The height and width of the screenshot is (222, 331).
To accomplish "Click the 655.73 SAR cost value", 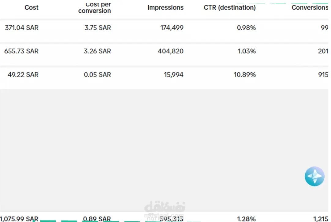I will click(x=21, y=51).
